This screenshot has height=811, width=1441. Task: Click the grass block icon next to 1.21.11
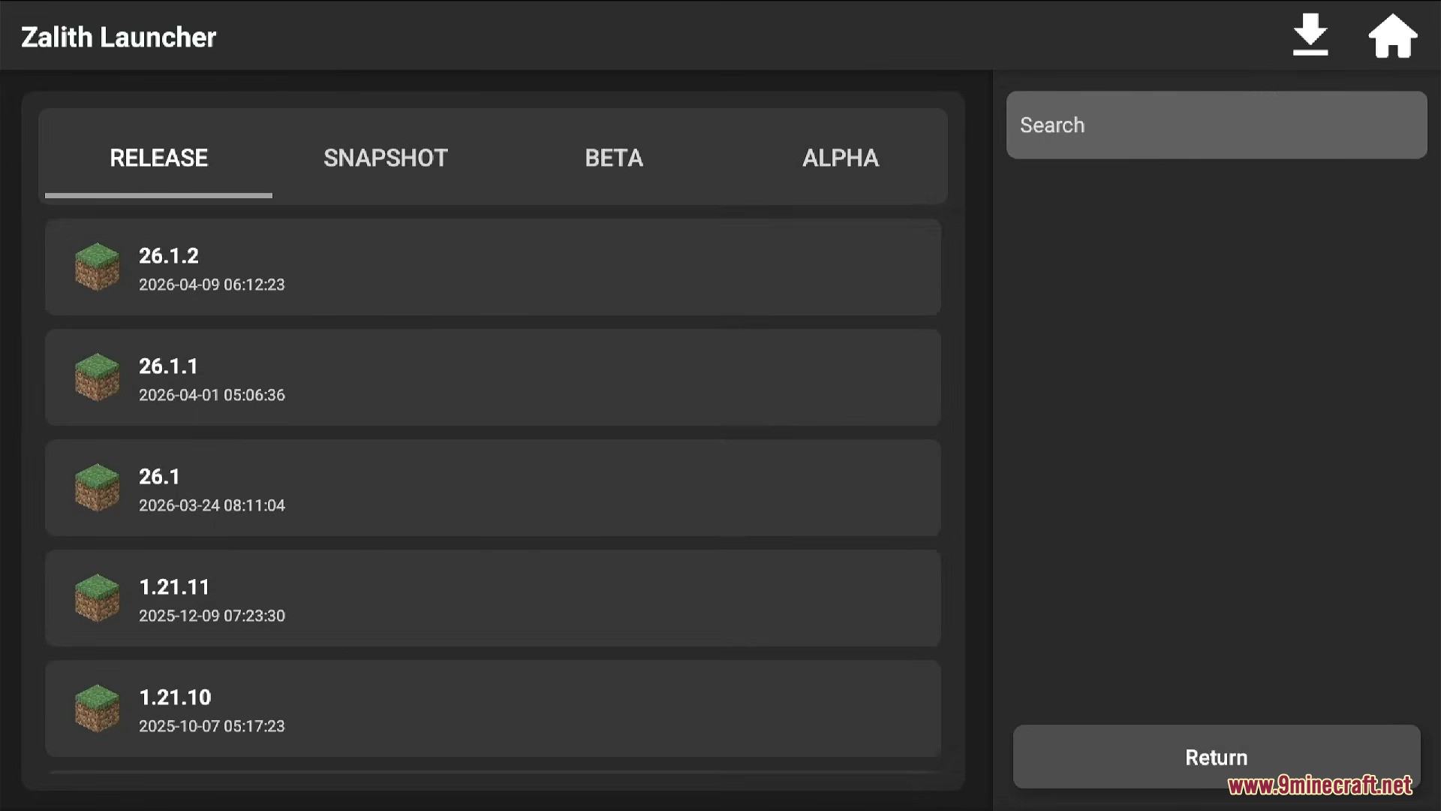pyautogui.click(x=97, y=598)
